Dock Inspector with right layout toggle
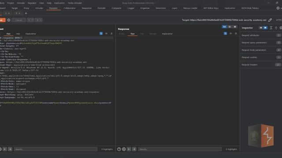The image size is (282, 158). pos(265,28)
